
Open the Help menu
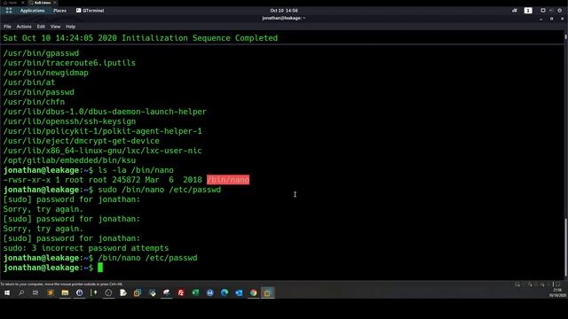point(71,27)
